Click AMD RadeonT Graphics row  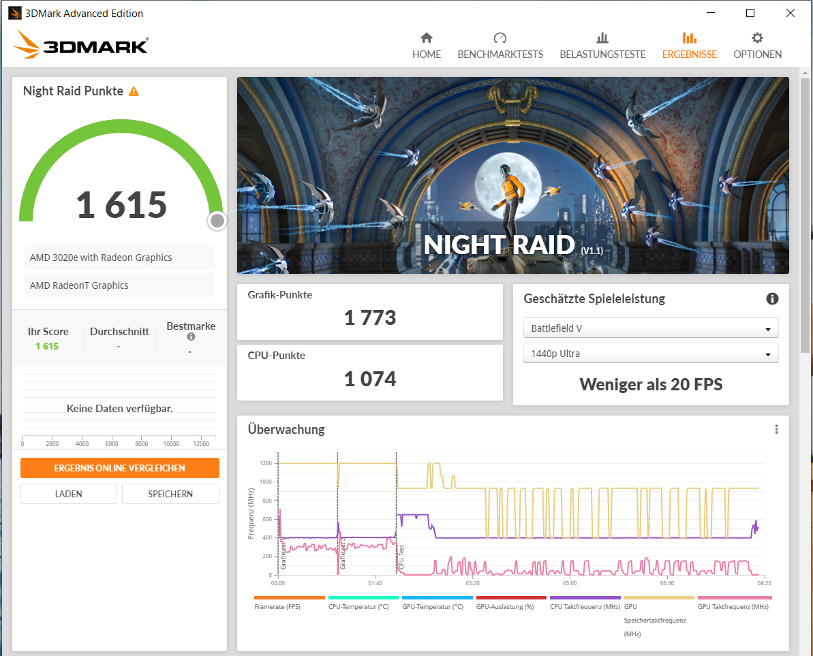coord(119,285)
